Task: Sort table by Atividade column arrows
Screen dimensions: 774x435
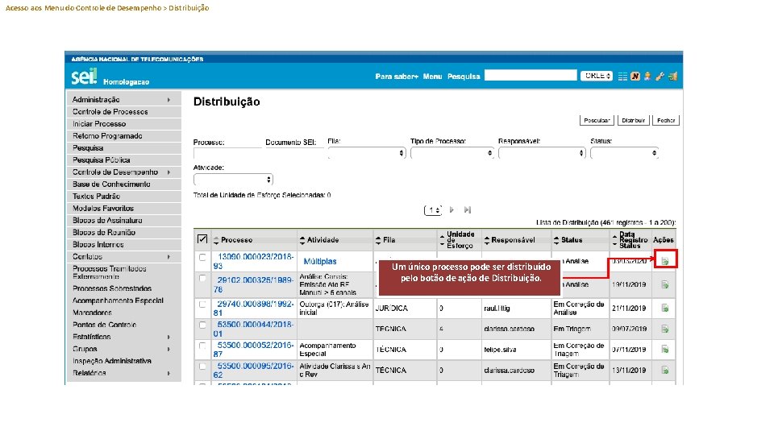Action: click(x=302, y=240)
